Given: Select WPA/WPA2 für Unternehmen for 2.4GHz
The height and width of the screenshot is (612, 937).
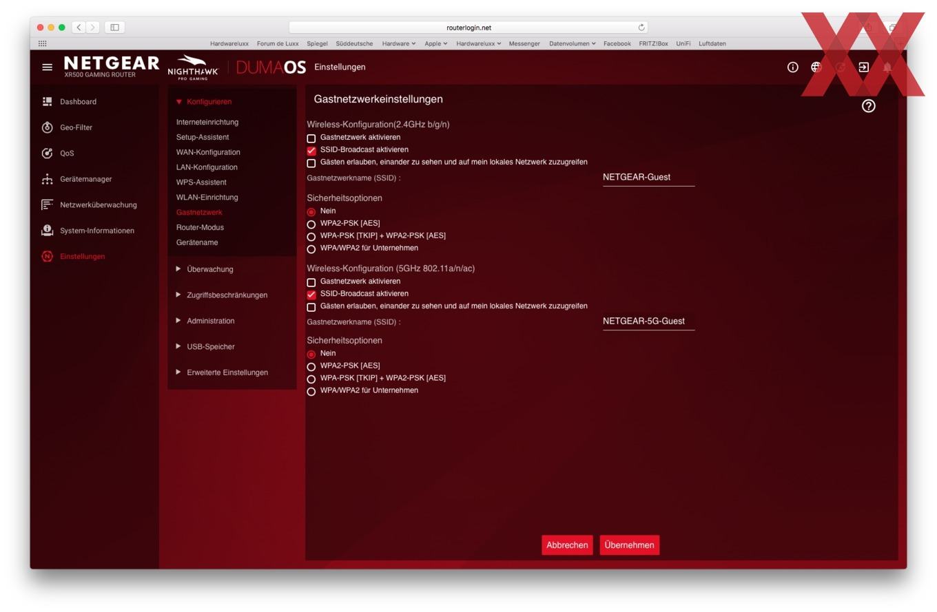Looking at the screenshot, I should 311,249.
